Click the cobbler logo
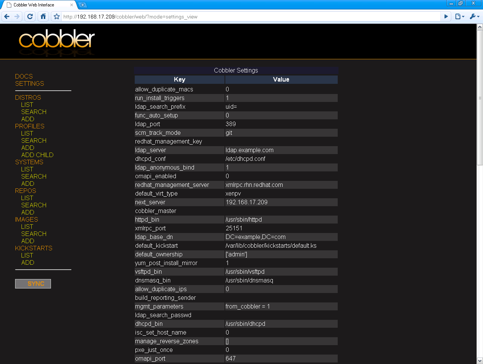This screenshot has width=483, height=364. (x=57, y=40)
